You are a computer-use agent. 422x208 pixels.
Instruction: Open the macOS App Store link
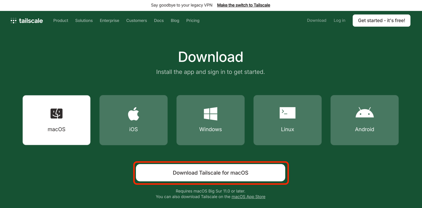248,197
